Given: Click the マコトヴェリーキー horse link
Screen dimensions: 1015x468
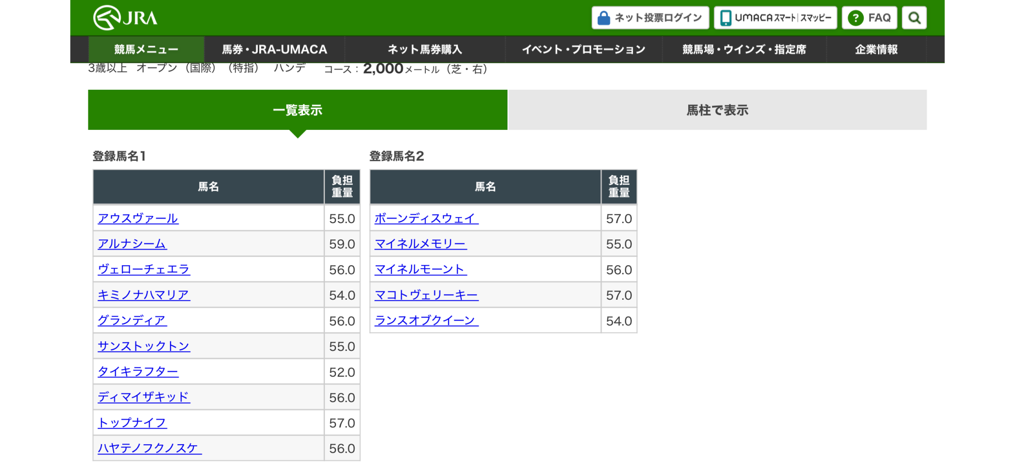Looking at the screenshot, I should (426, 295).
